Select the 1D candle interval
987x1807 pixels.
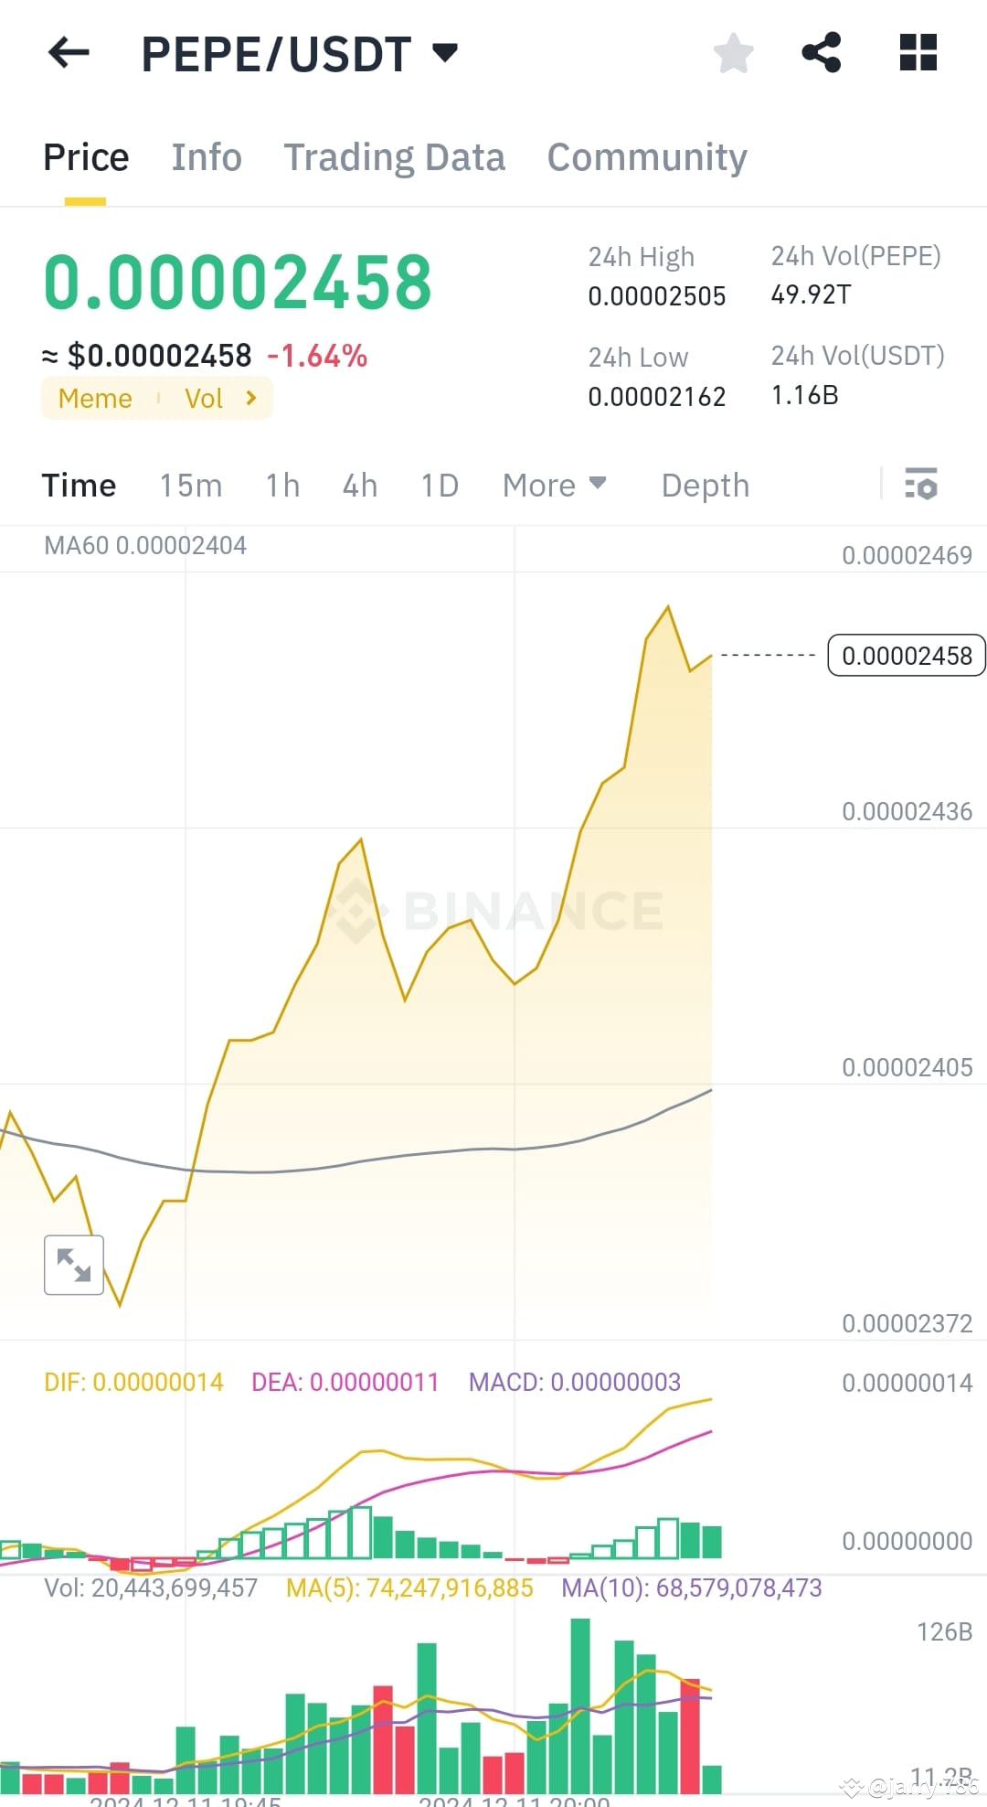tap(439, 485)
